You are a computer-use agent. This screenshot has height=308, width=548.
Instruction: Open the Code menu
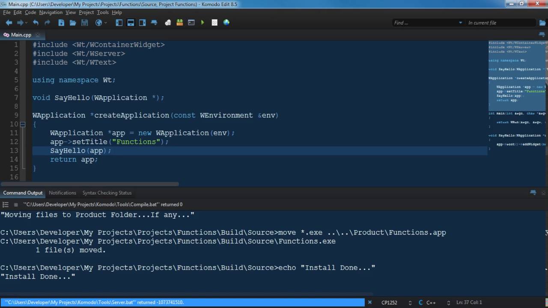[30, 12]
